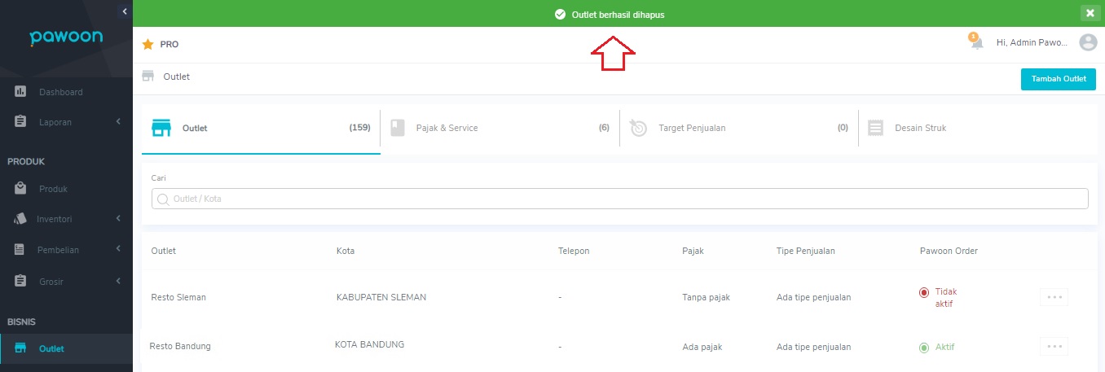Click the Grosir clipboard icon

[21, 282]
